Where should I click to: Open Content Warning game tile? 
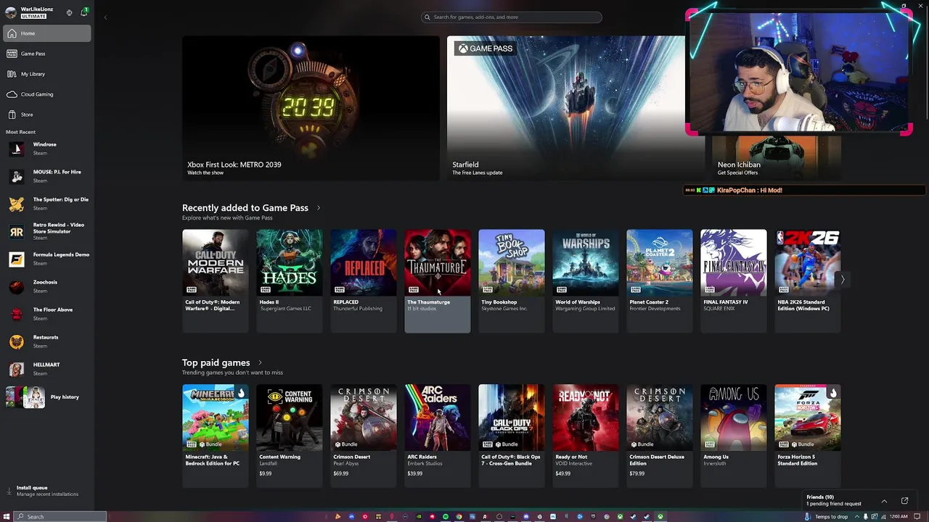point(289,436)
